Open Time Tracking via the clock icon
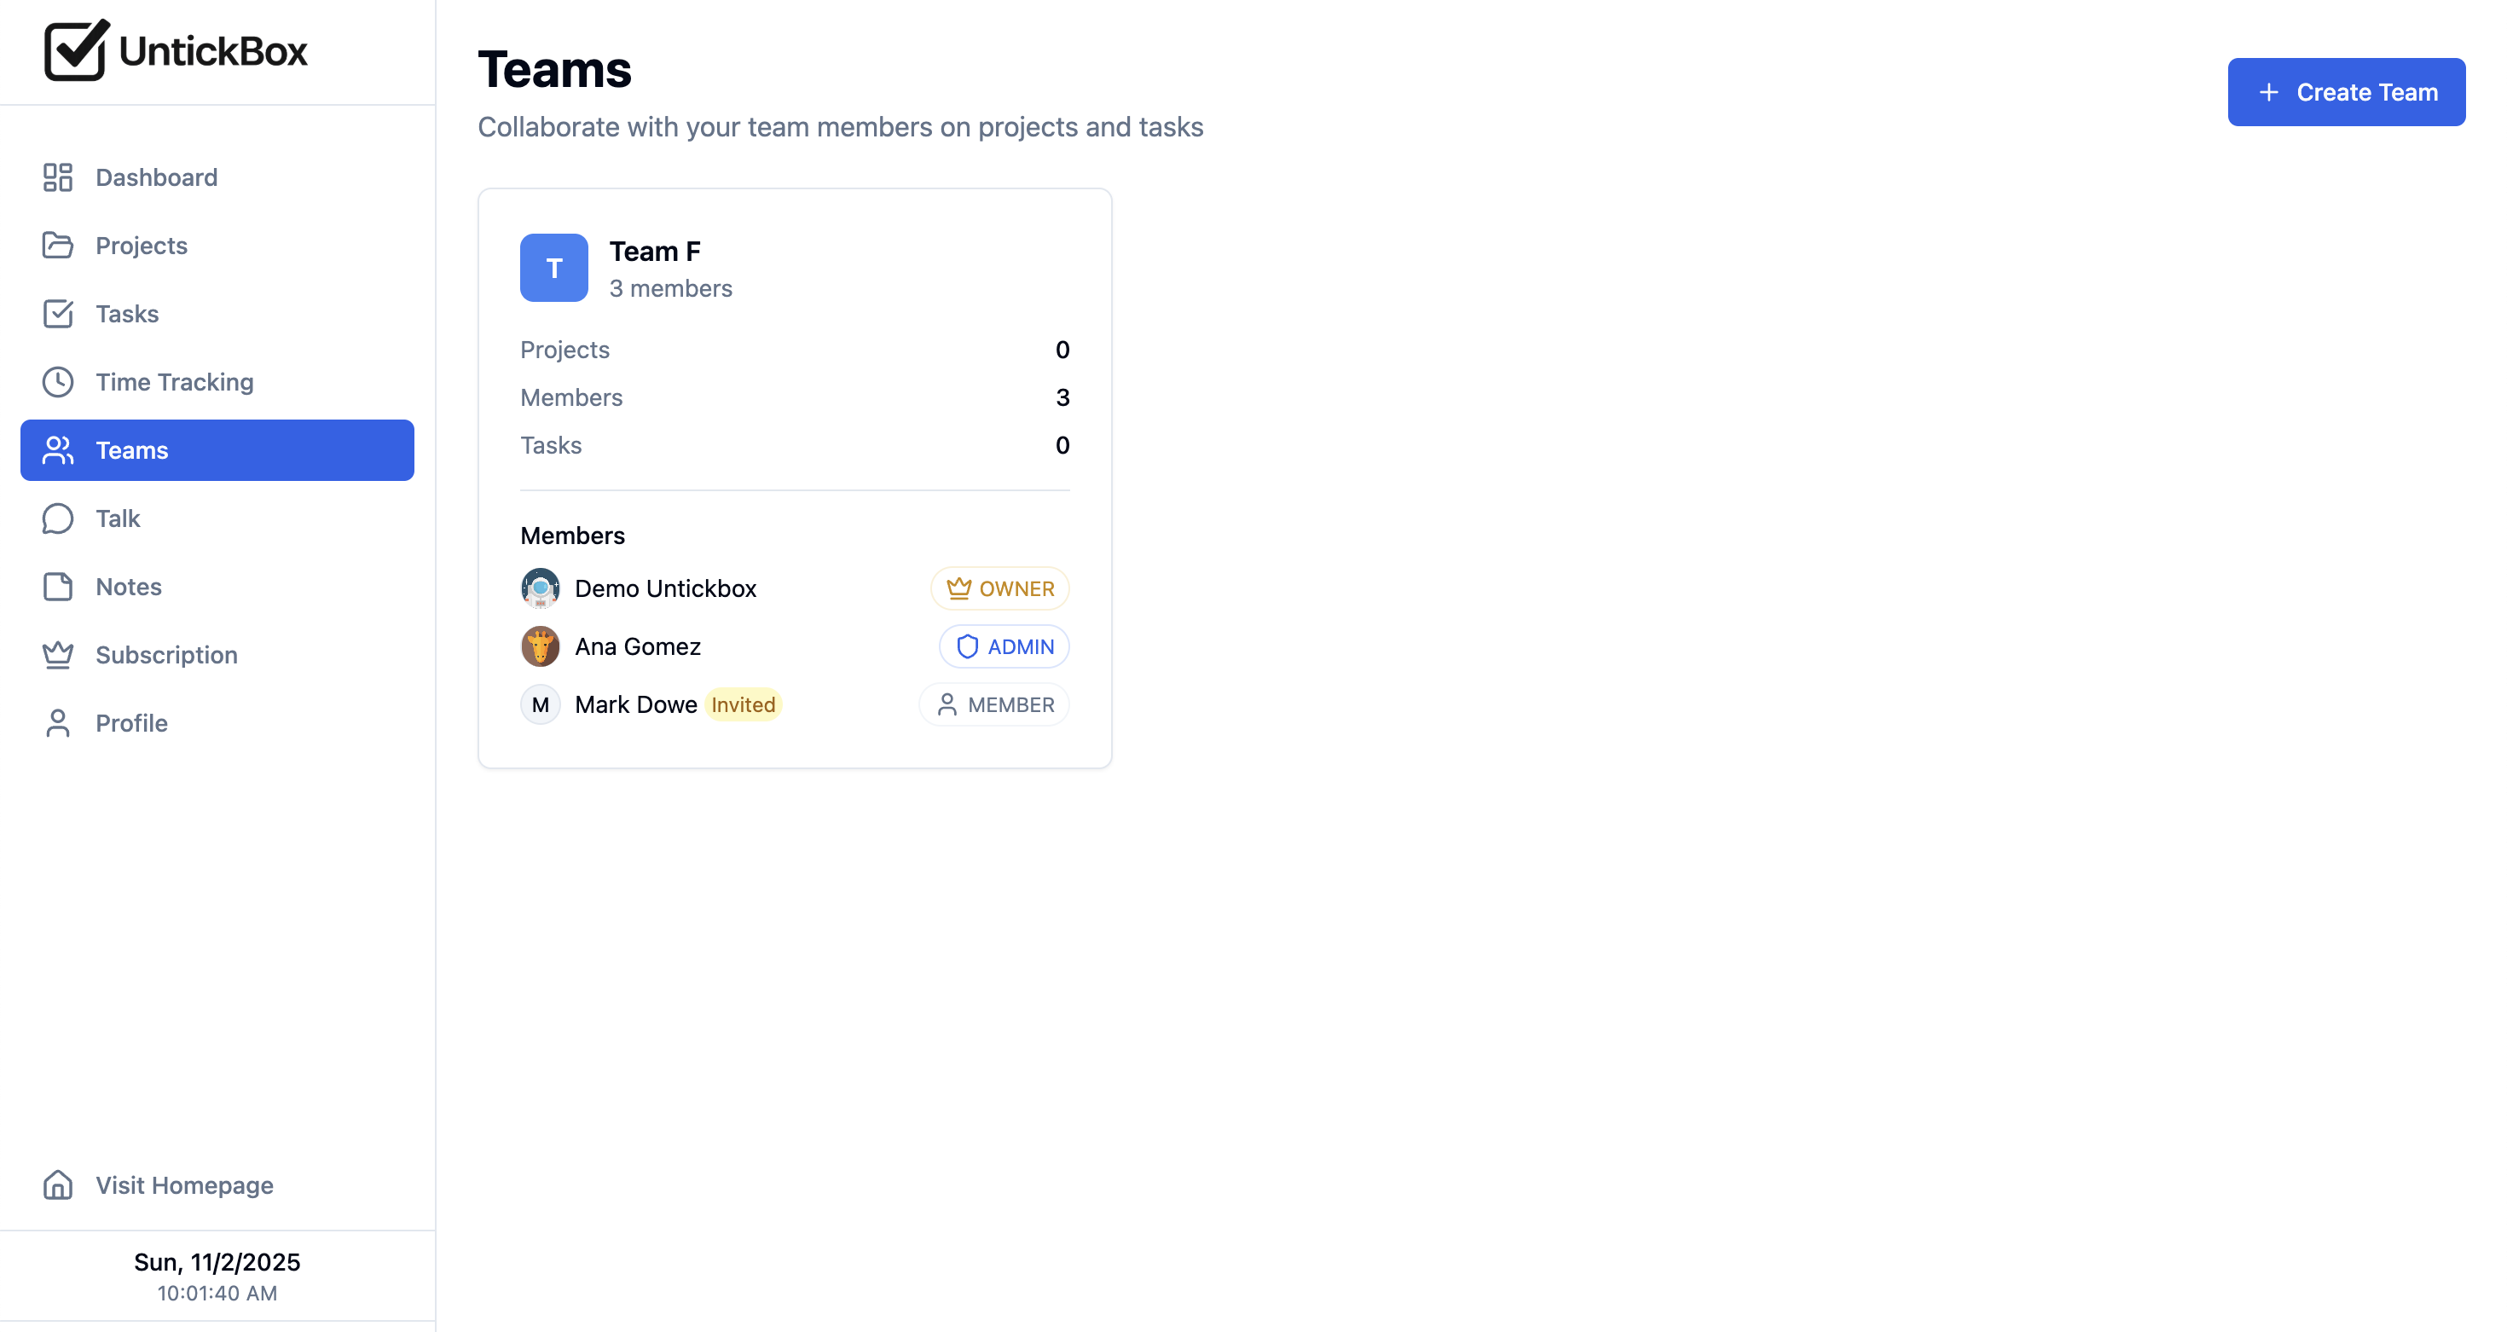Viewport: 2507px width, 1332px height. (57, 381)
